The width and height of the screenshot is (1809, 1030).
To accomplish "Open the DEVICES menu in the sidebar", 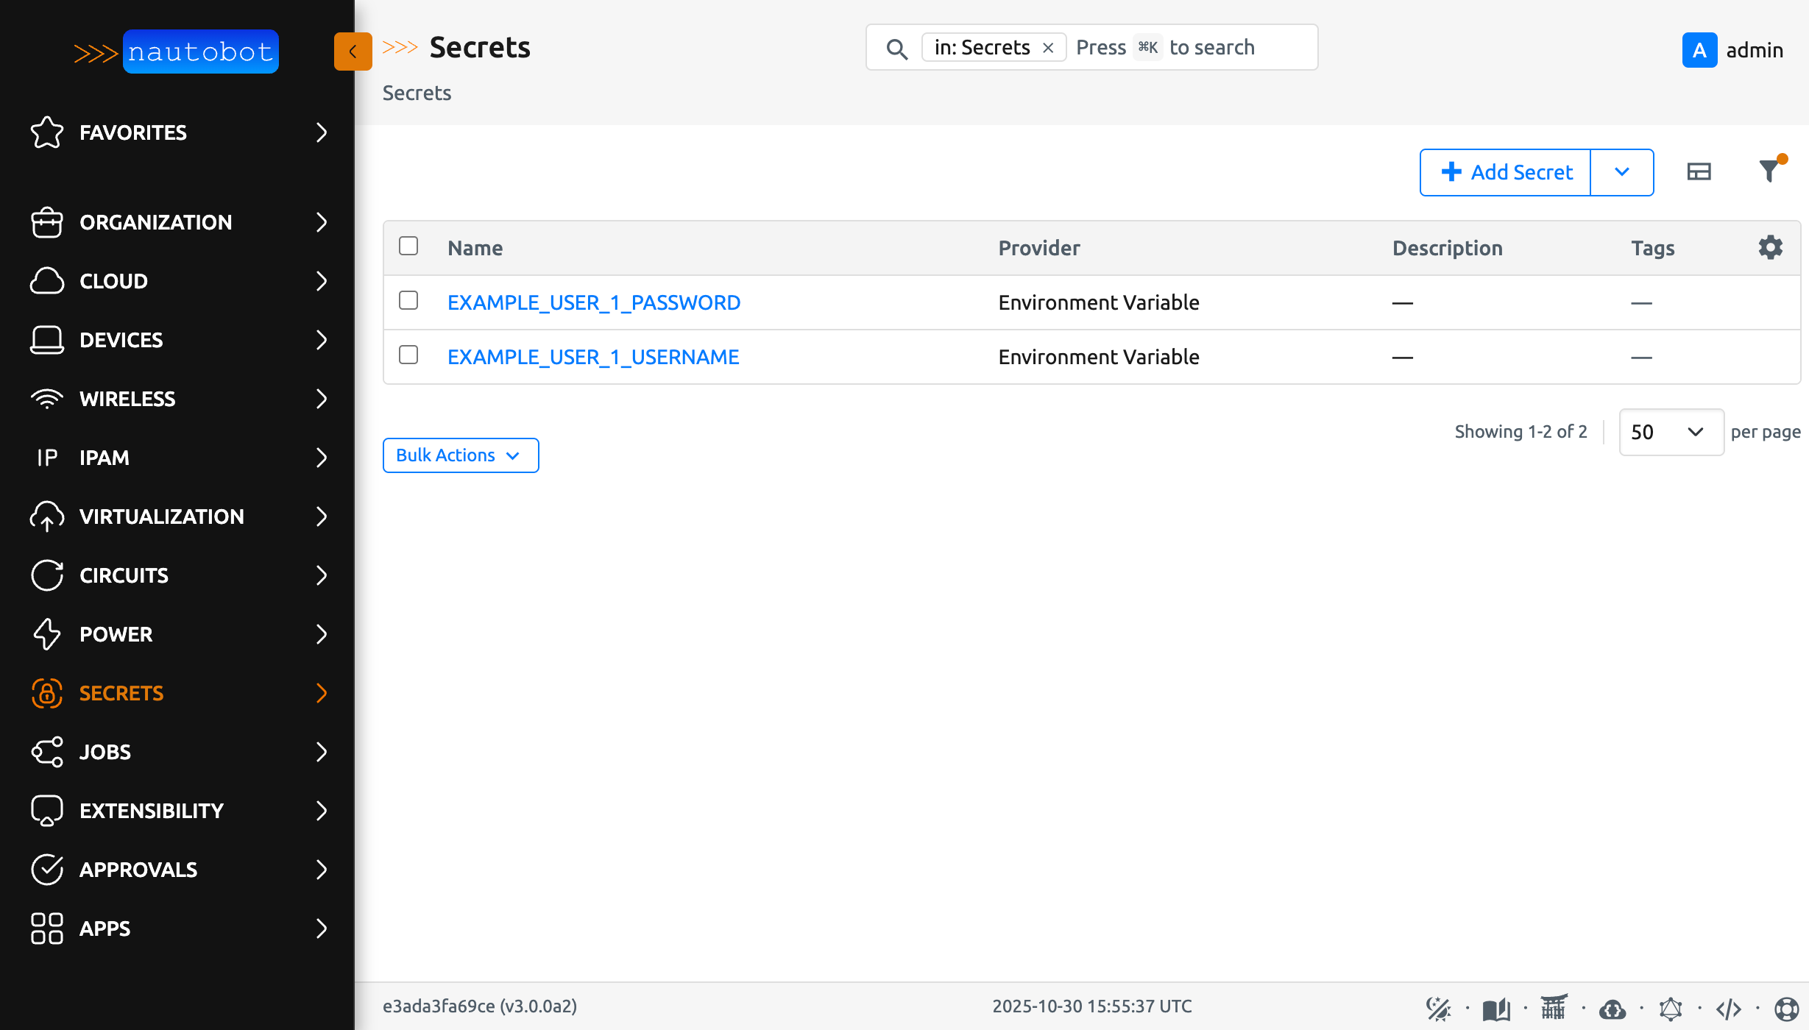I will point(121,340).
